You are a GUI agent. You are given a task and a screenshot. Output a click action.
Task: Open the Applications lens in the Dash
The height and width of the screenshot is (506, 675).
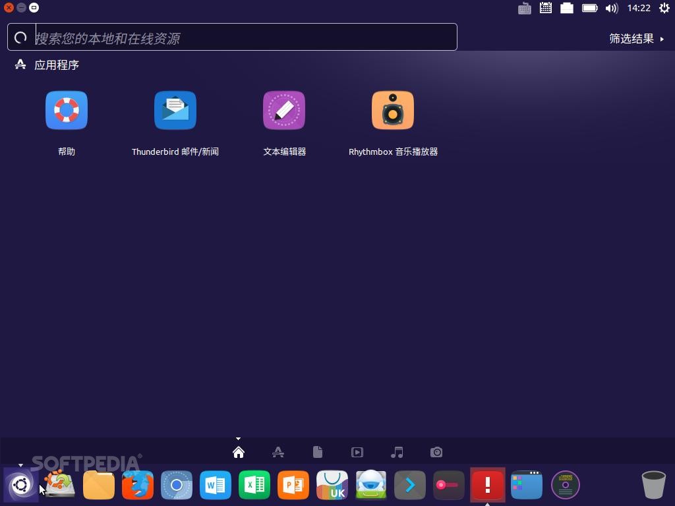point(278,452)
